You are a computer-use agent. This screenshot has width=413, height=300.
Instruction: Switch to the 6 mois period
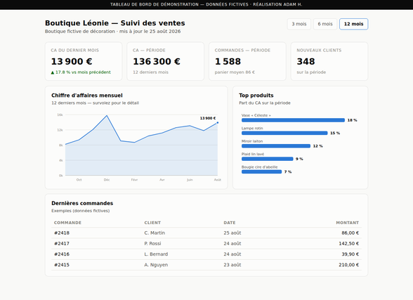pos(325,24)
